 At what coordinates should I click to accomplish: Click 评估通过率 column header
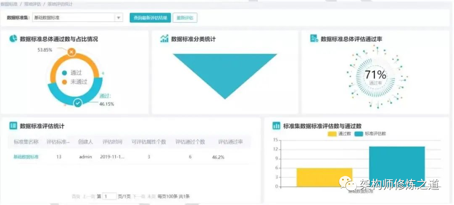coord(230,142)
